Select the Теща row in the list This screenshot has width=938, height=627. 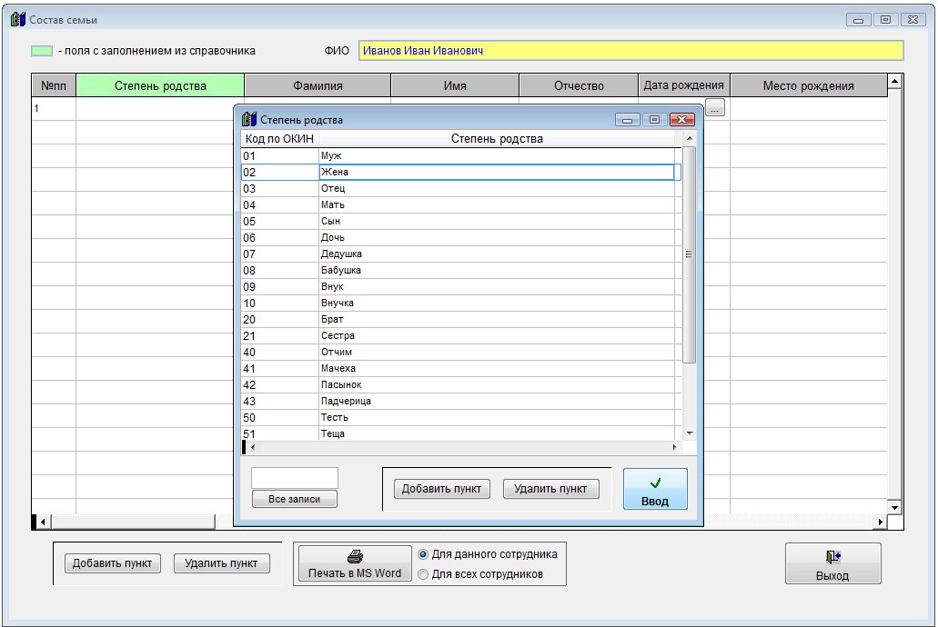coord(460,434)
